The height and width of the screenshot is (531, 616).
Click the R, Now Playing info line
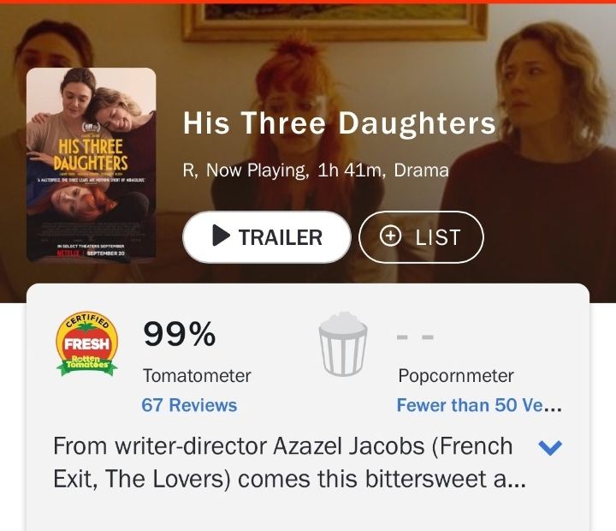(316, 170)
